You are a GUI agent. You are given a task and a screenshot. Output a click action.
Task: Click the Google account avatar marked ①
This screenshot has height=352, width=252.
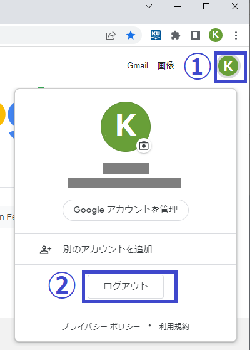(228, 66)
